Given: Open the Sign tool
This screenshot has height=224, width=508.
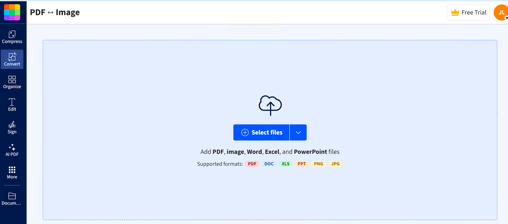Looking at the screenshot, I should pos(12,127).
